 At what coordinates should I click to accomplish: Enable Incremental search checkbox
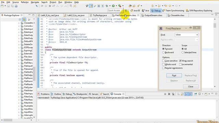point(180,65)
